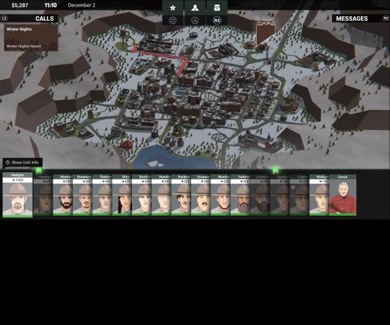This screenshot has height=325, width=390.
Task: Click the checkmark badge on the dimmed officer card
Action: tap(293, 187)
